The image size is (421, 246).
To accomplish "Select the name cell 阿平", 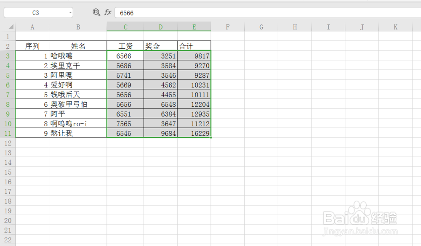I will pos(78,114).
